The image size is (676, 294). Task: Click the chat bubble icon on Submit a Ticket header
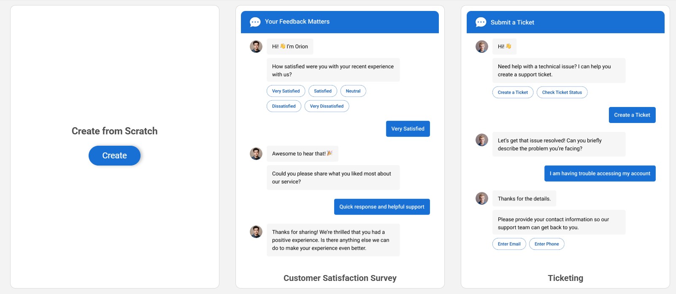tap(481, 22)
